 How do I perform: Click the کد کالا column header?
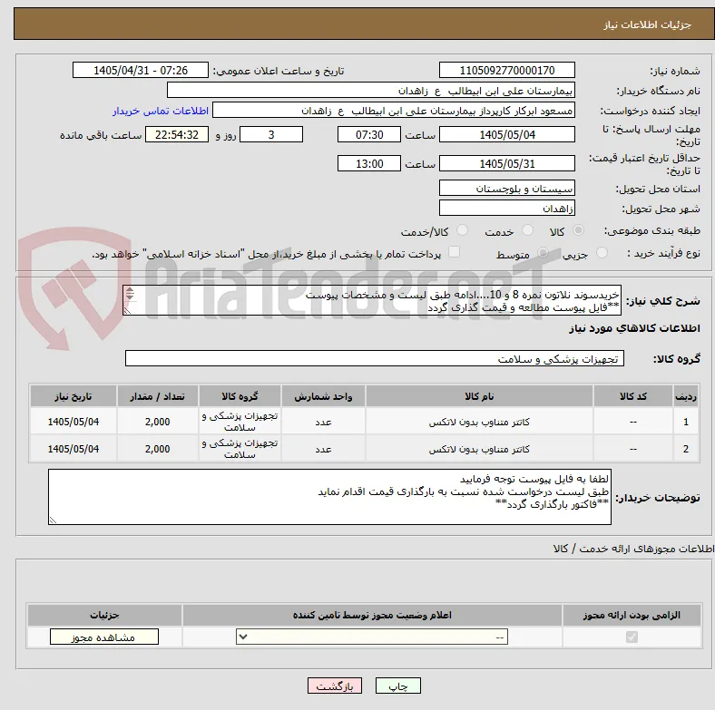click(x=633, y=396)
